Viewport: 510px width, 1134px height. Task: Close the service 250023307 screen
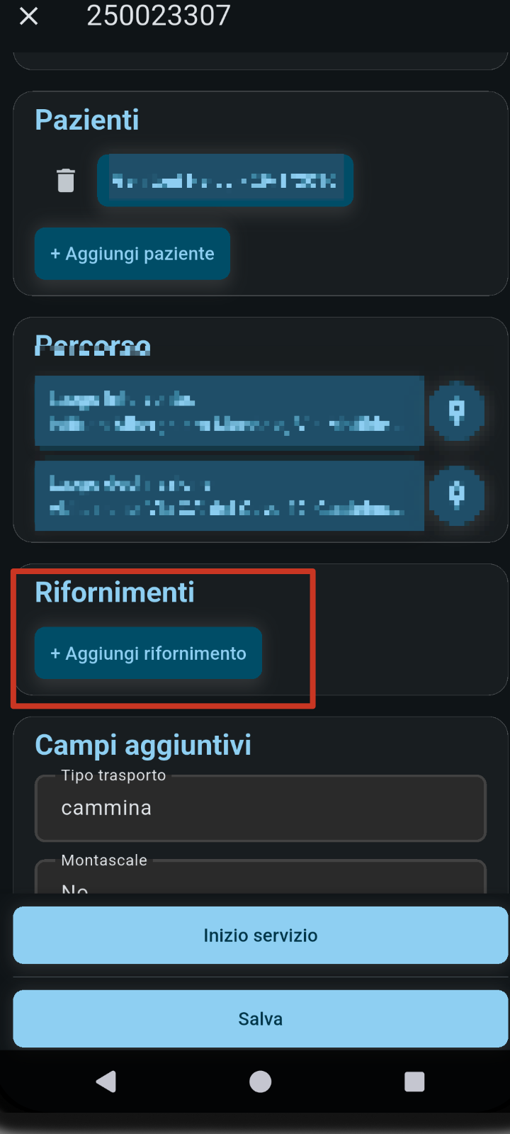click(28, 16)
